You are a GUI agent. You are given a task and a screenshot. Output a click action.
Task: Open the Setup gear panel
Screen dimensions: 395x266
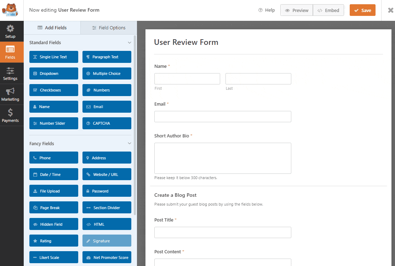pos(10,31)
